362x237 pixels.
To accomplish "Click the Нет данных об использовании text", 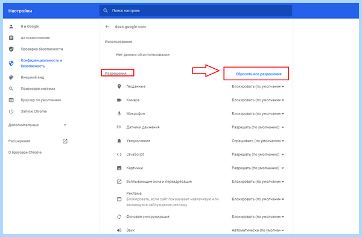I will point(142,55).
